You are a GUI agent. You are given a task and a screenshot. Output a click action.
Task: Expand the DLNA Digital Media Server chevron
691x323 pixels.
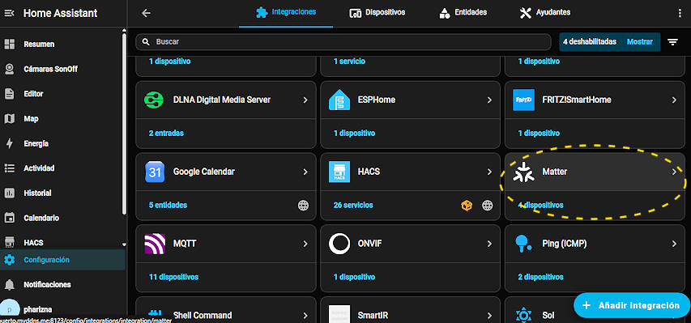tap(305, 100)
